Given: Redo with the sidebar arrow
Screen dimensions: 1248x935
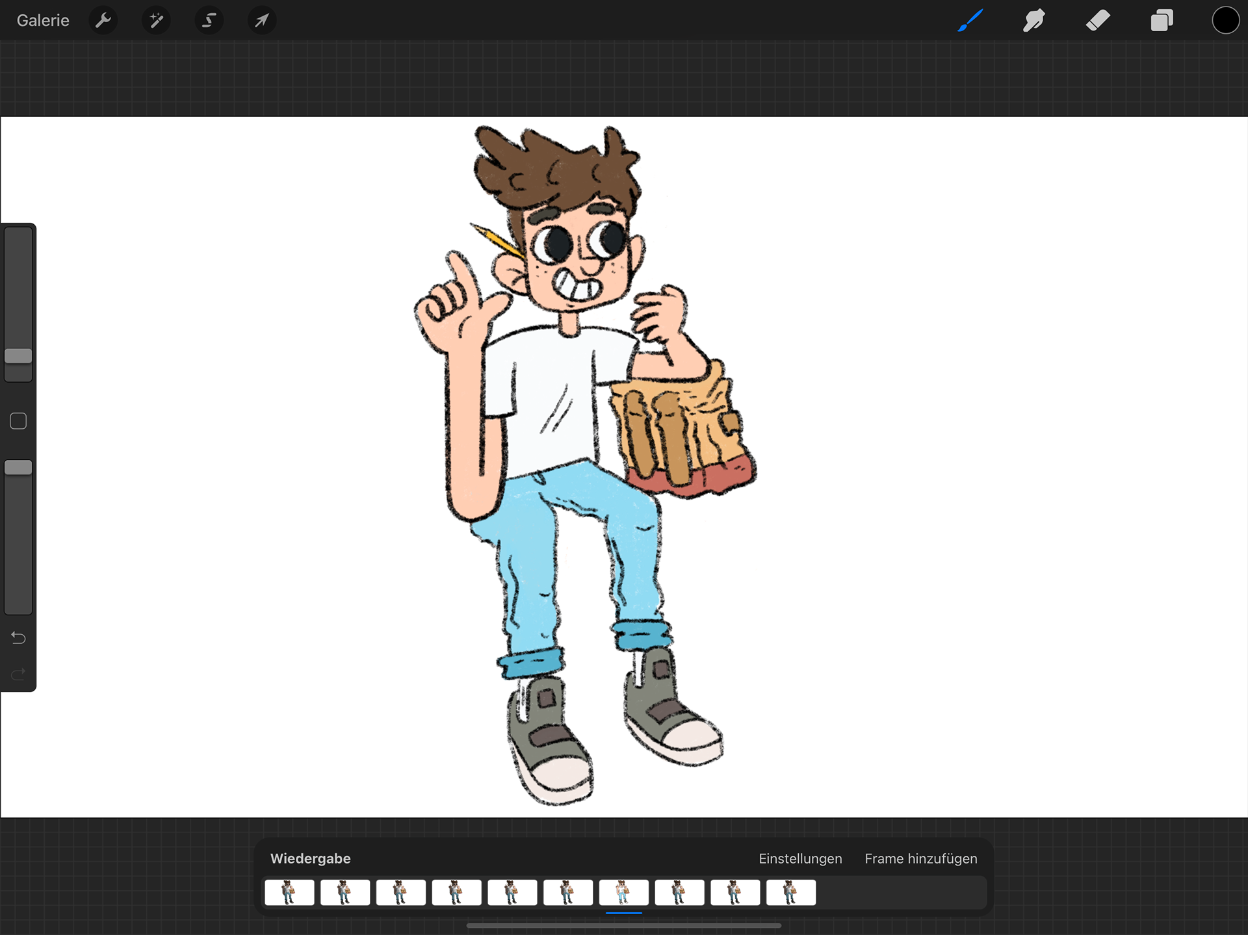Looking at the screenshot, I should click(x=18, y=674).
